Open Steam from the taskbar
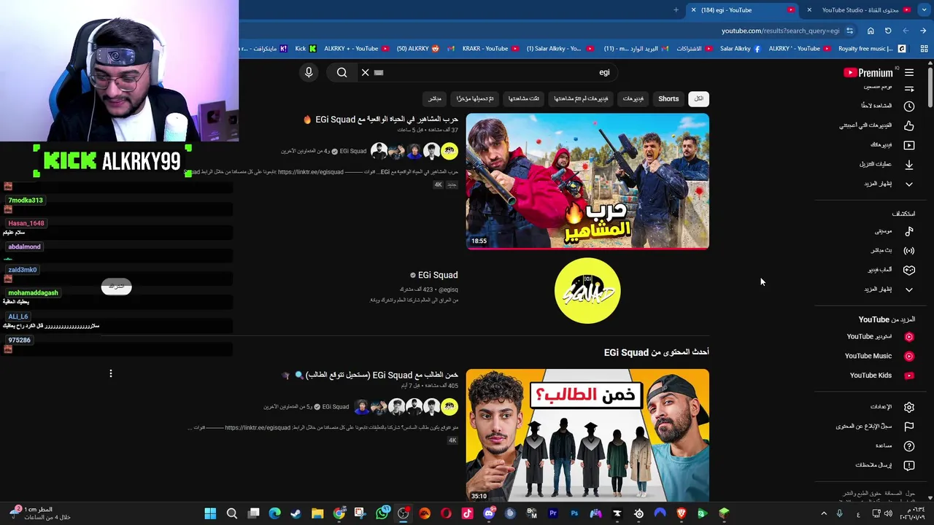934x525 pixels. [296, 513]
